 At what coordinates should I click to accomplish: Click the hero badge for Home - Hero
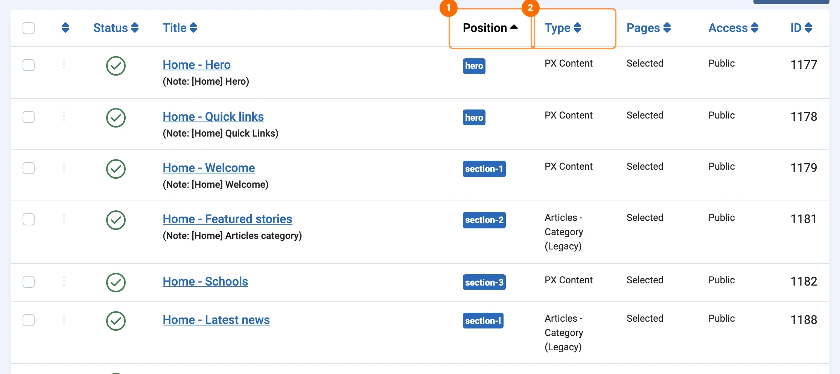[x=474, y=66]
